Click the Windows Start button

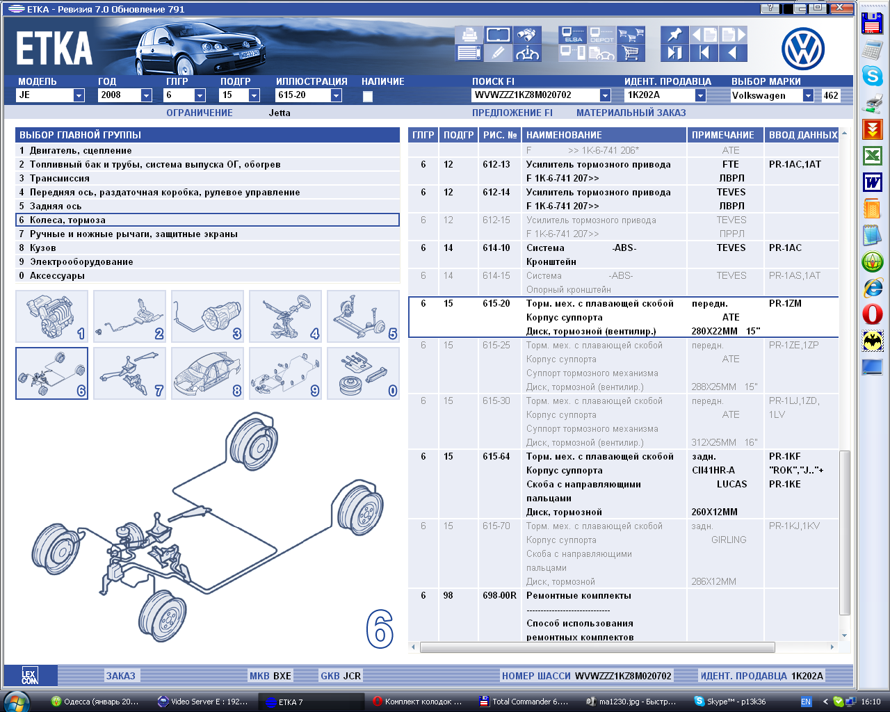point(15,702)
